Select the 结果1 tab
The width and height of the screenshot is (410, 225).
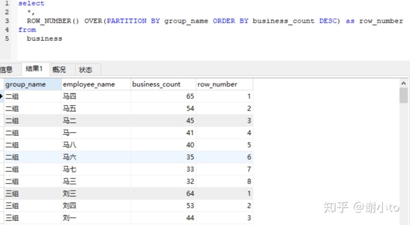[35, 69]
